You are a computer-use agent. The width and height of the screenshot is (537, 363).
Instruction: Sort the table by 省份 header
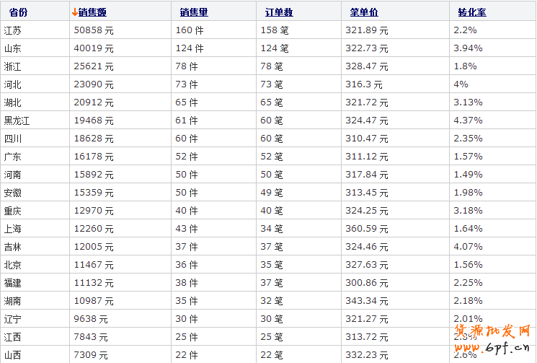19,12
